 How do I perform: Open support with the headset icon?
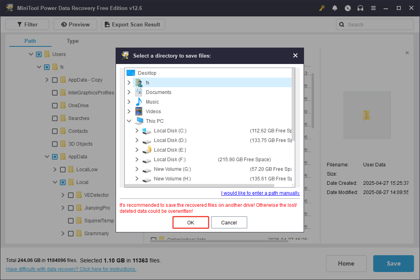tap(360, 8)
